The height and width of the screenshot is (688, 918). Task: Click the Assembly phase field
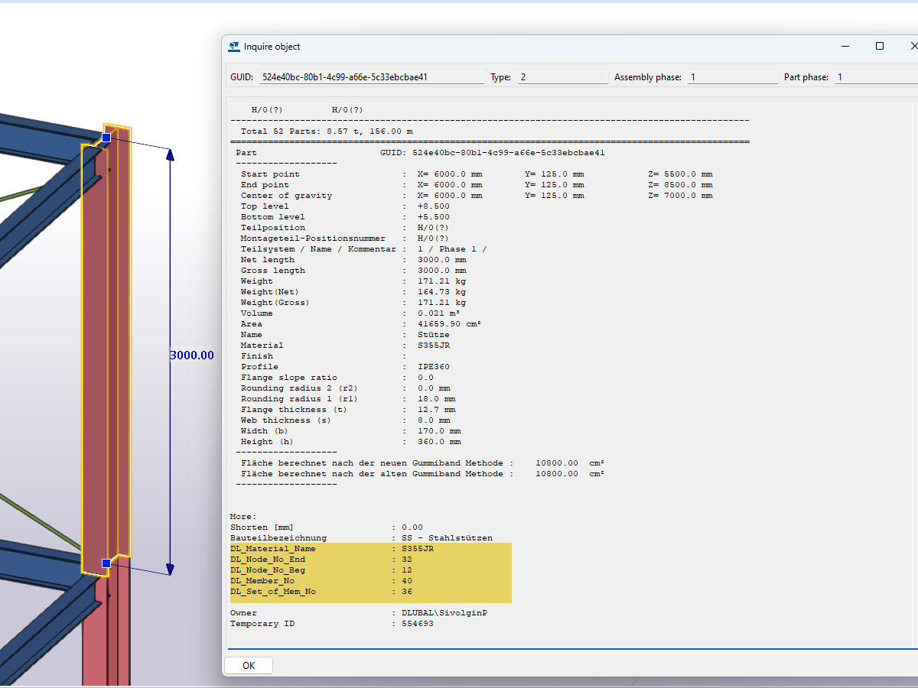(731, 76)
